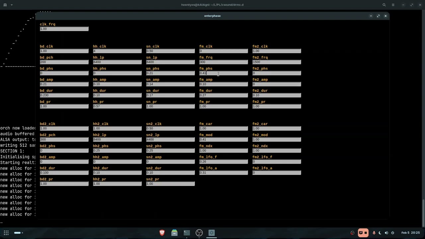Viewport: 425px width, 239px height.
Task: Click the hh_clk input field
Action: 117,51
